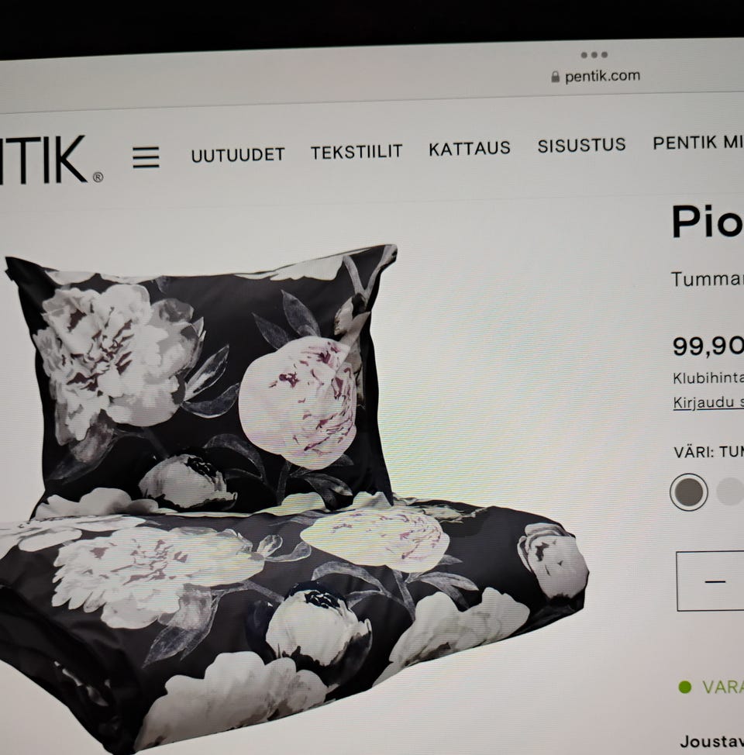The width and height of the screenshot is (744, 755).
Task: Open the TEKSTIILIT menu
Action: click(x=356, y=152)
